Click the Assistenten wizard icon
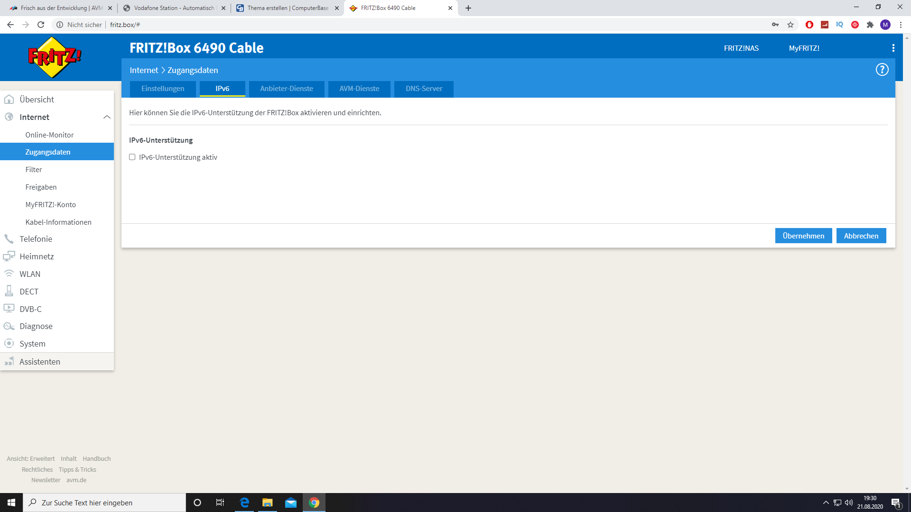 (x=9, y=362)
